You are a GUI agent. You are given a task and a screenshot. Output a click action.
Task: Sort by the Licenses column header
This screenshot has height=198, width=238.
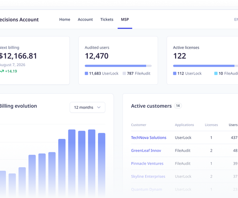click(211, 125)
